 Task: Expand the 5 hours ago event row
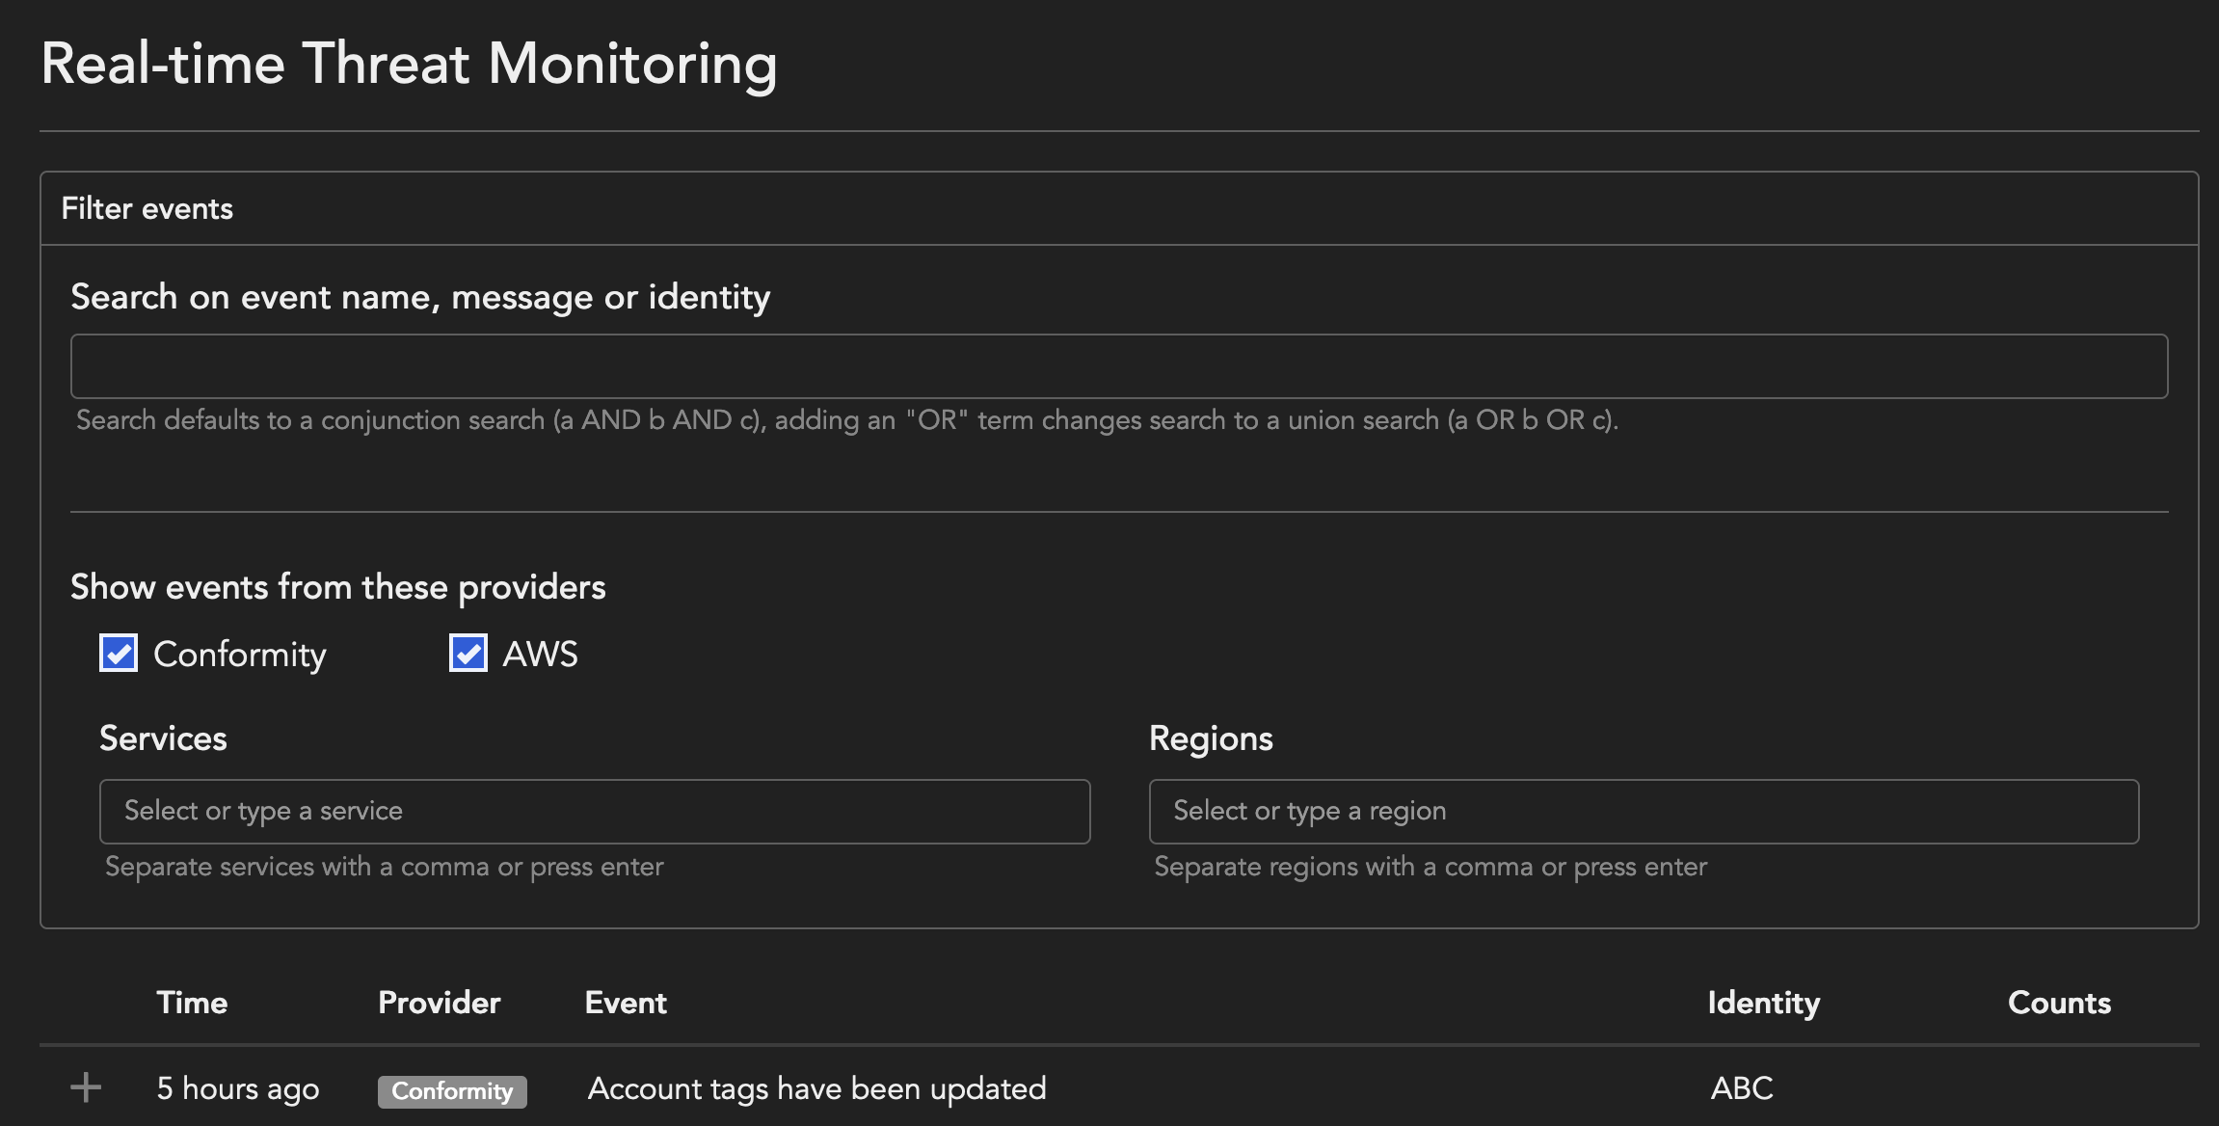pos(86,1087)
